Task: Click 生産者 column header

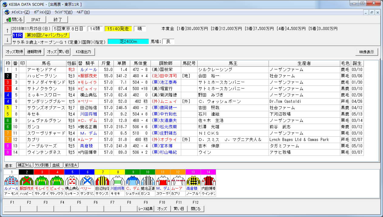Action: (x=304, y=63)
